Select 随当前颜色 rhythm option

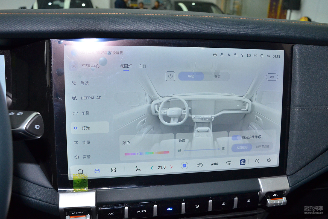[x=263, y=146]
